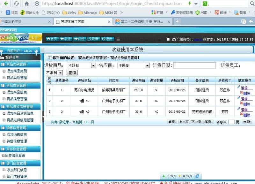The image size is (255, 184).
Task: Open a new browser tab with plus
Action: (177, 21)
